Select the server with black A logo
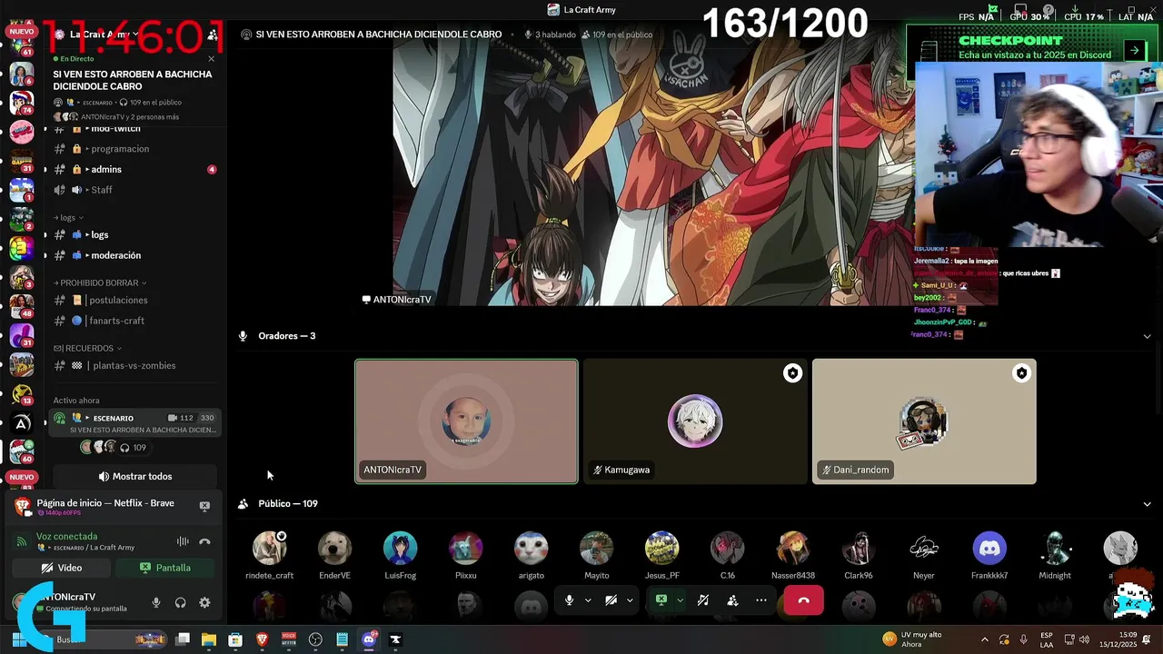Image resolution: width=1163 pixels, height=654 pixels. 22,423
